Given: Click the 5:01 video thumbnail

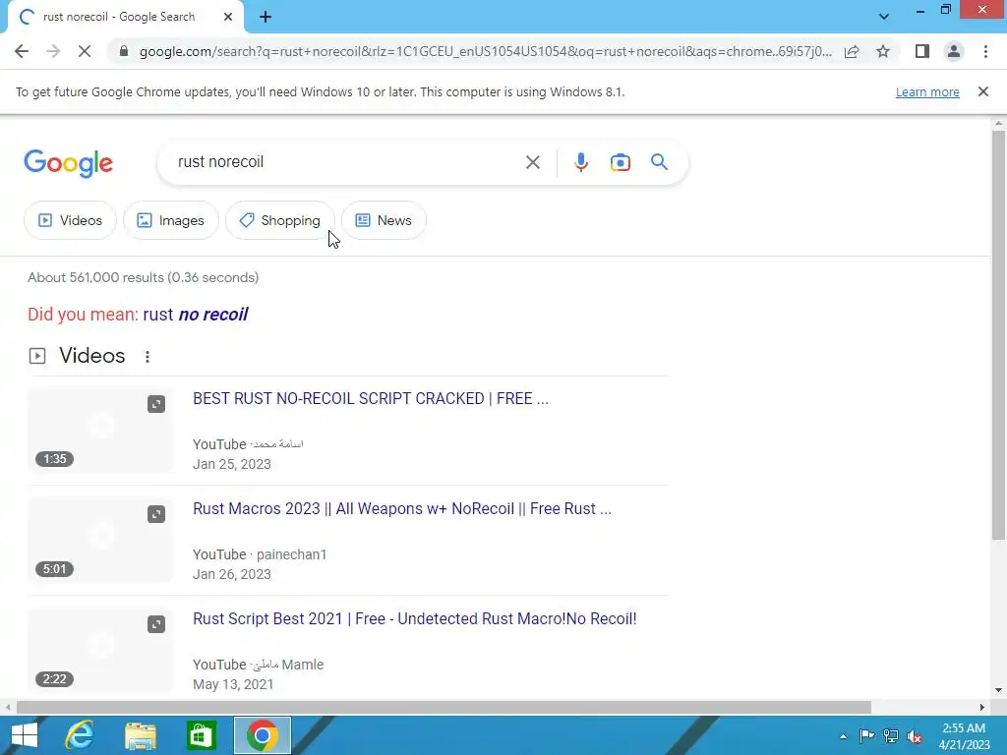Looking at the screenshot, I should (101, 541).
